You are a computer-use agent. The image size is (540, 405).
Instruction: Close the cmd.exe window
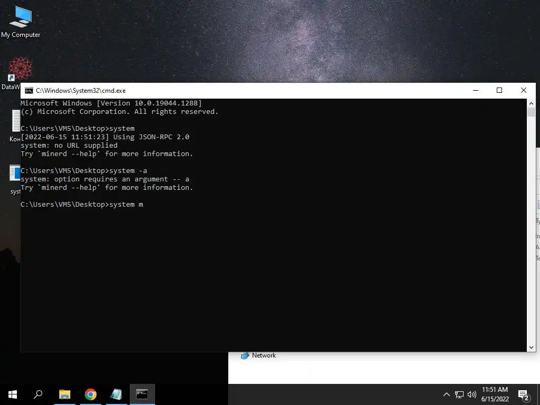click(x=524, y=90)
